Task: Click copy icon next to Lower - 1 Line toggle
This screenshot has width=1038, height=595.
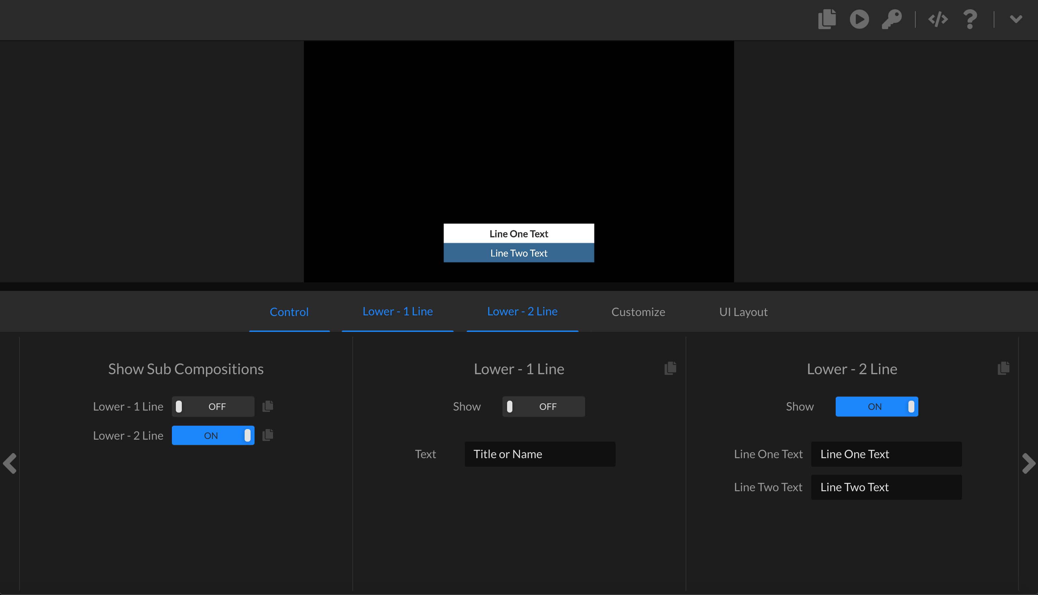Action: point(268,406)
